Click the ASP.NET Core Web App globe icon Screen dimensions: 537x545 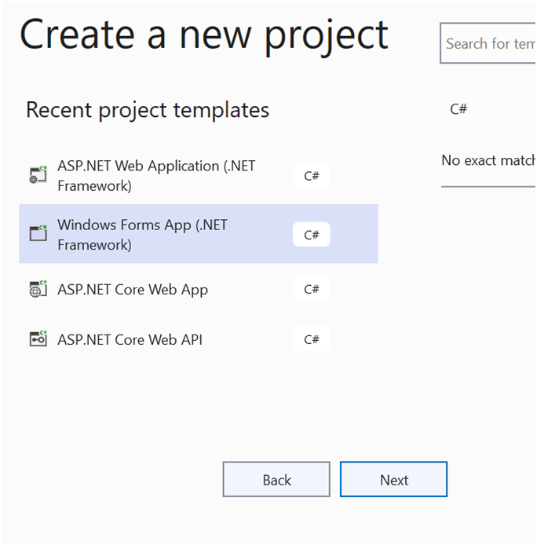[38, 289]
